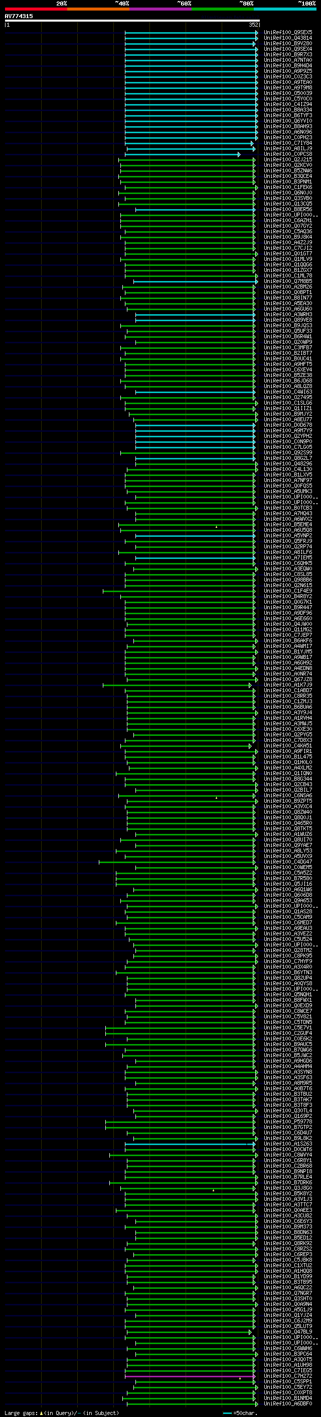This screenshot has height=1417, width=321.
Task: Select hit label UniRef100_B9V280
Action: (x=288, y=43)
